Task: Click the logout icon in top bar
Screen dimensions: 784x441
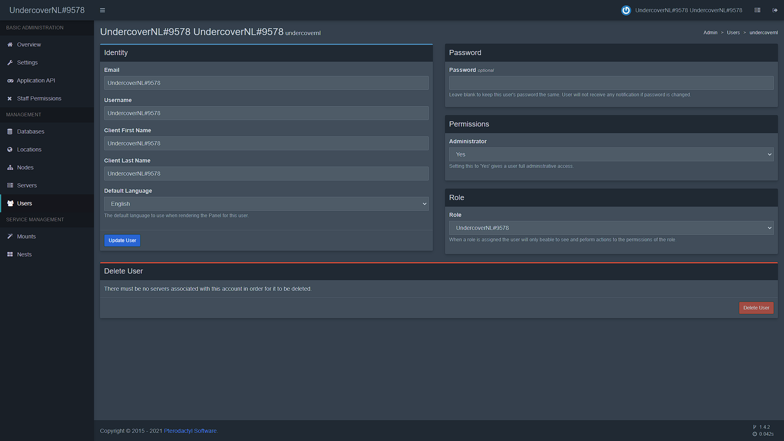Action: pyautogui.click(x=775, y=10)
